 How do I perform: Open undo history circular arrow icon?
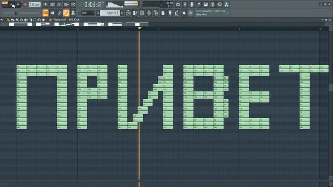[178, 4]
